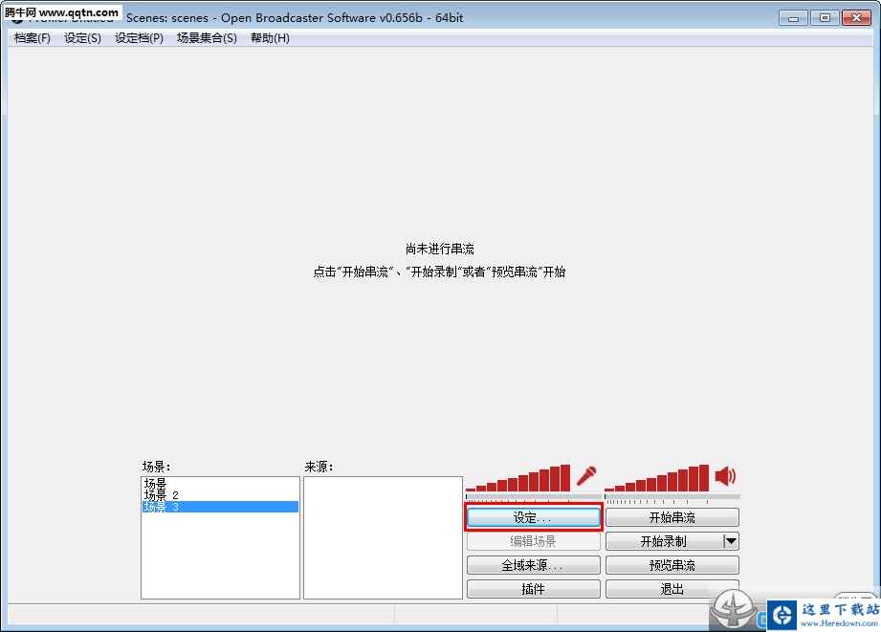Expand the 开始录制 dropdown arrow
The width and height of the screenshot is (881, 632).
click(731, 540)
